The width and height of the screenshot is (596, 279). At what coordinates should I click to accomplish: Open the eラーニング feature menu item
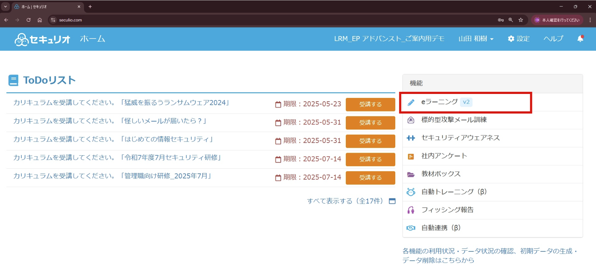pyautogui.click(x=439, y=102)
